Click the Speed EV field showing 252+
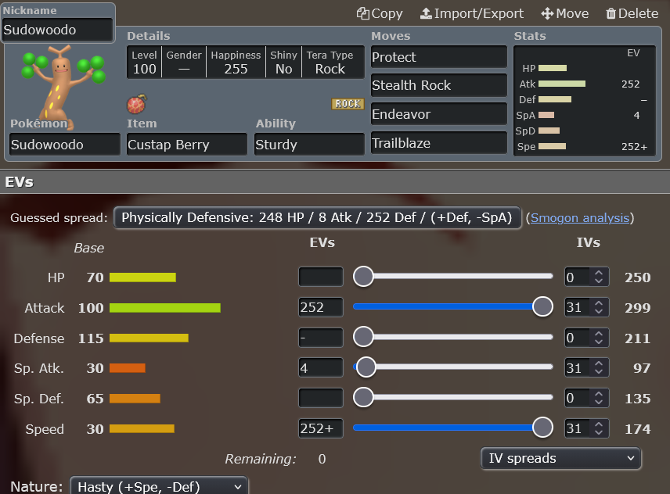This screenshot has height=494, width=670. tap(321, 428)
